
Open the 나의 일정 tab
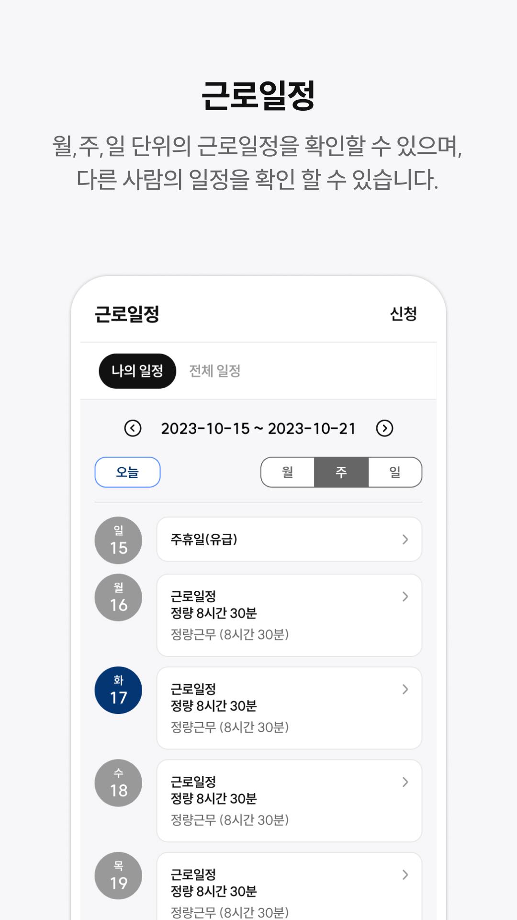pyautogui.click(x=137, y=371)
